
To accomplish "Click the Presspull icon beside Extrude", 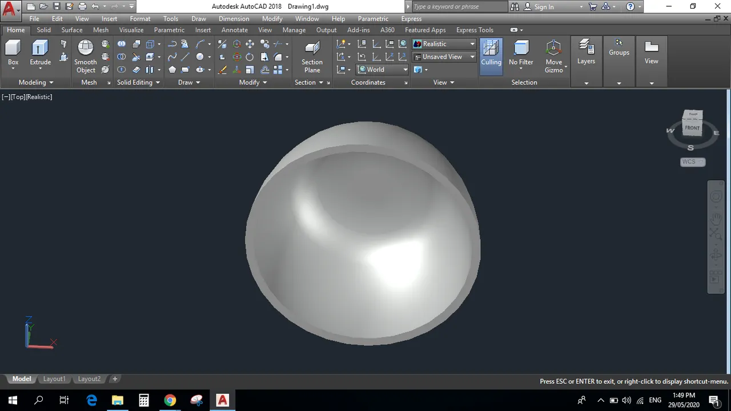I will point(63,57).
